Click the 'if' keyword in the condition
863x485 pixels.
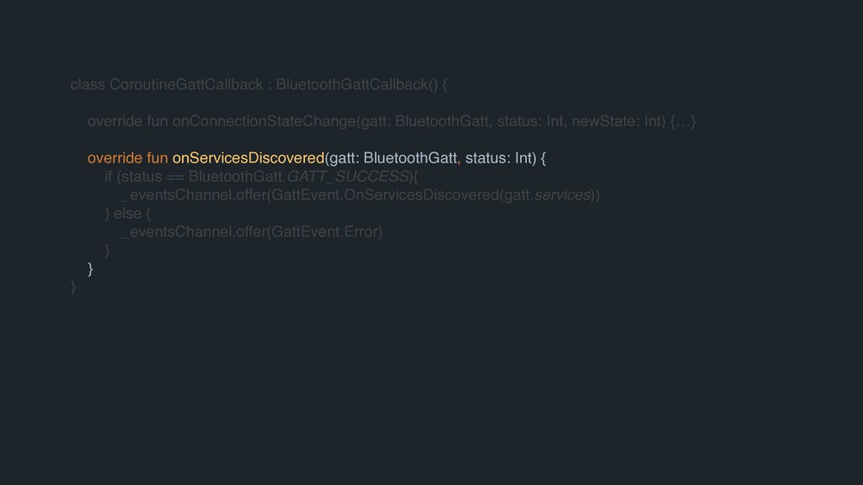pyautogui.click(x=108, y=177)
